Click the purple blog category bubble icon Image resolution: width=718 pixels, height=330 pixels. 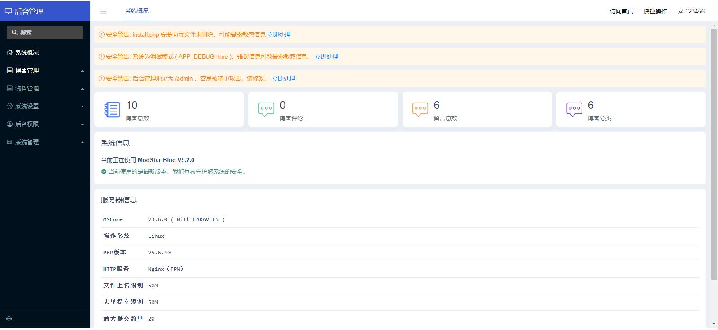574,109
